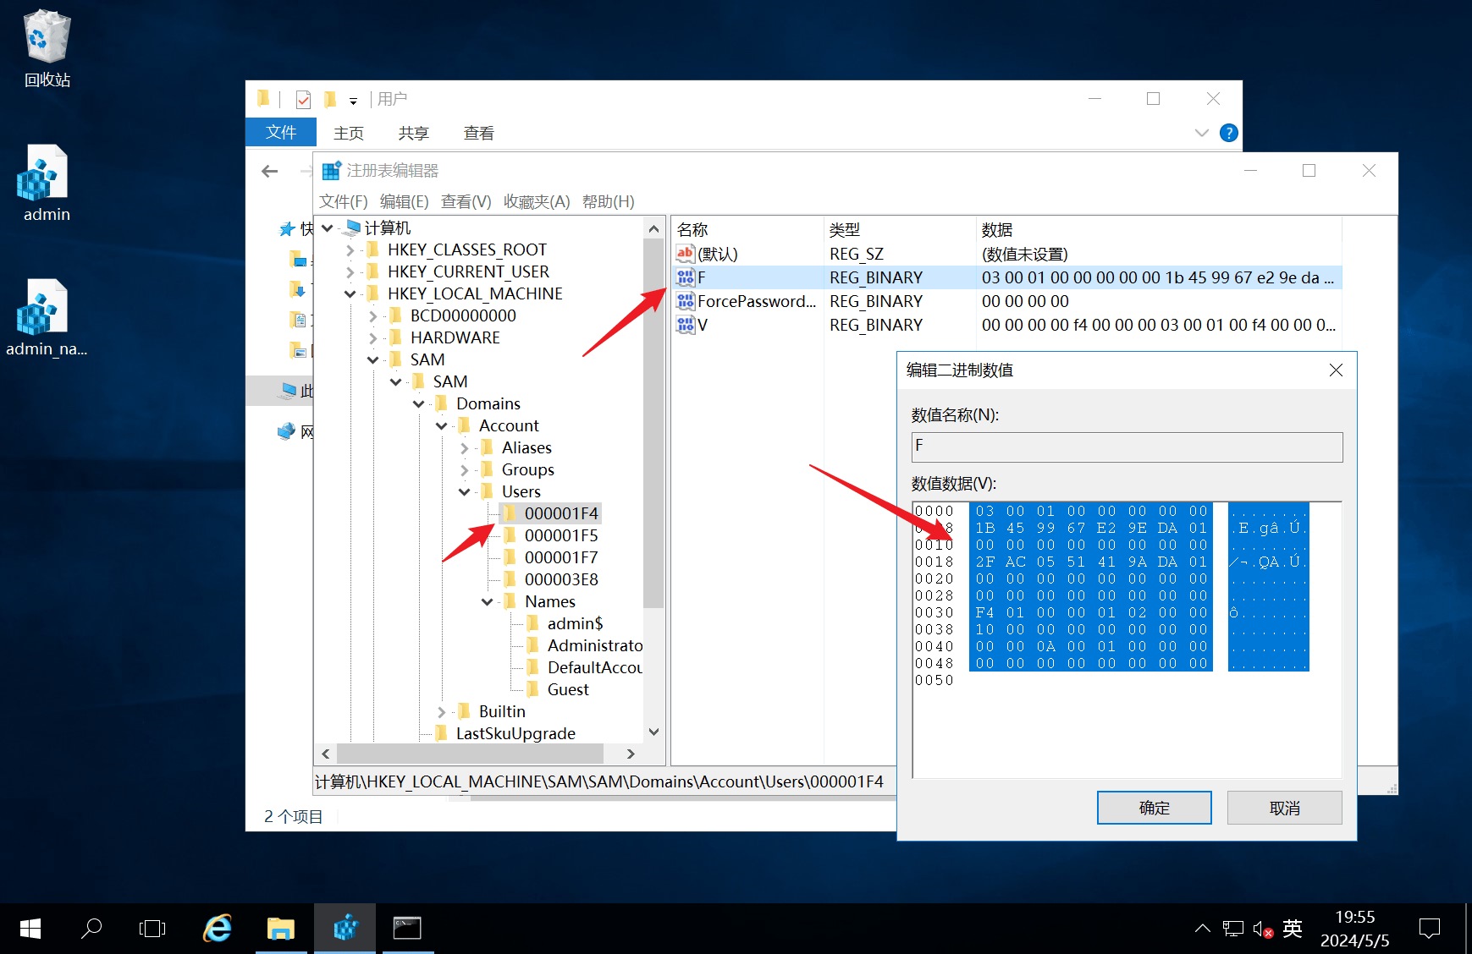Open the taskbar search icon

click(91, 929)
